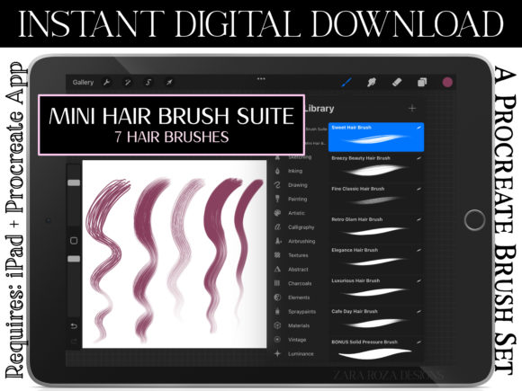Screen dimensions: 522x391
Task: Select the Eraser tool
Action: pos(397,82)
